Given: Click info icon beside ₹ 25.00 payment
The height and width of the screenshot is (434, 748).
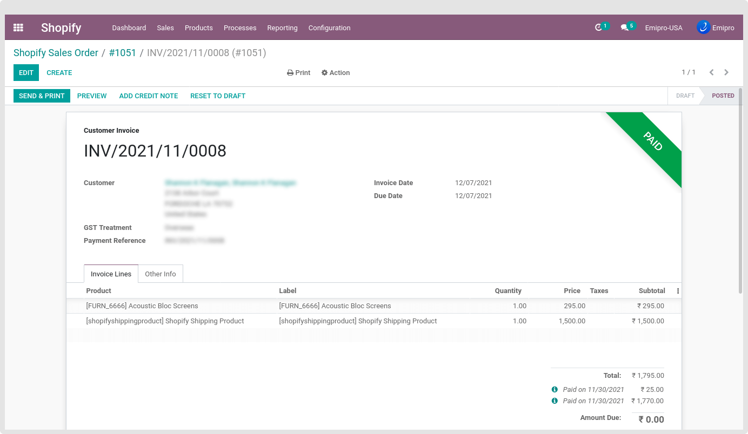Looking at the screenshot, I should click(x=555, y=389).
